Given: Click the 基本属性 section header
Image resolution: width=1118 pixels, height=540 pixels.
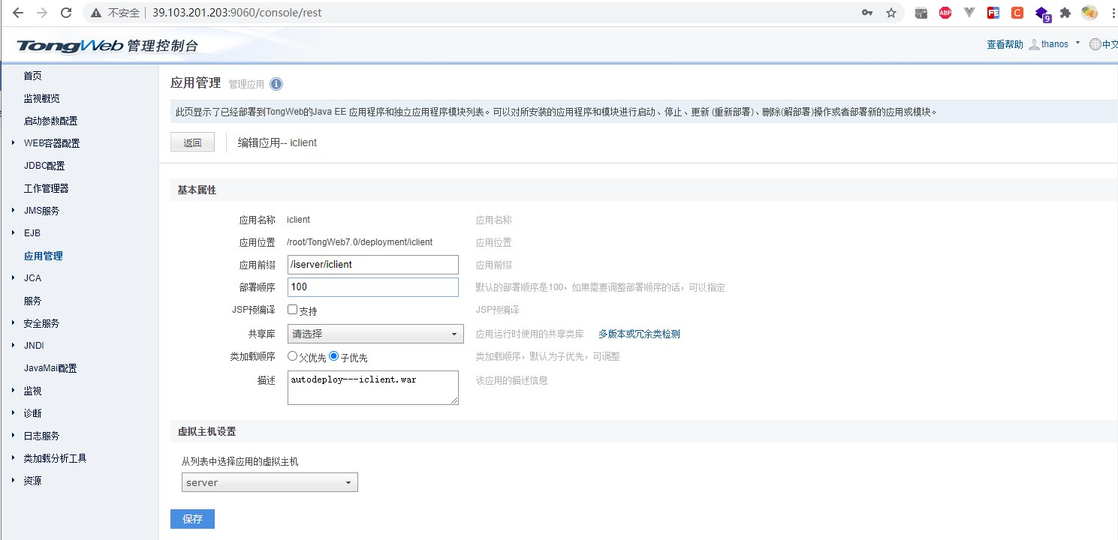Looking at the screenshot, I should point(197,190).
